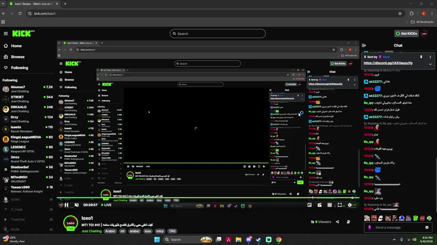The width and height of the screenshot is (437, 245).
Task: Click the large loxo1 channel avatar
Action: coord(71,223)
